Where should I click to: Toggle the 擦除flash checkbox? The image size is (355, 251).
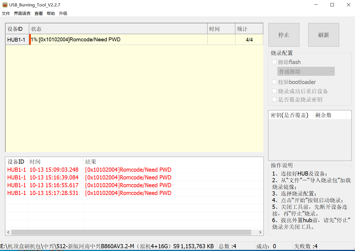pyautogui.click(x=274, y=62)
